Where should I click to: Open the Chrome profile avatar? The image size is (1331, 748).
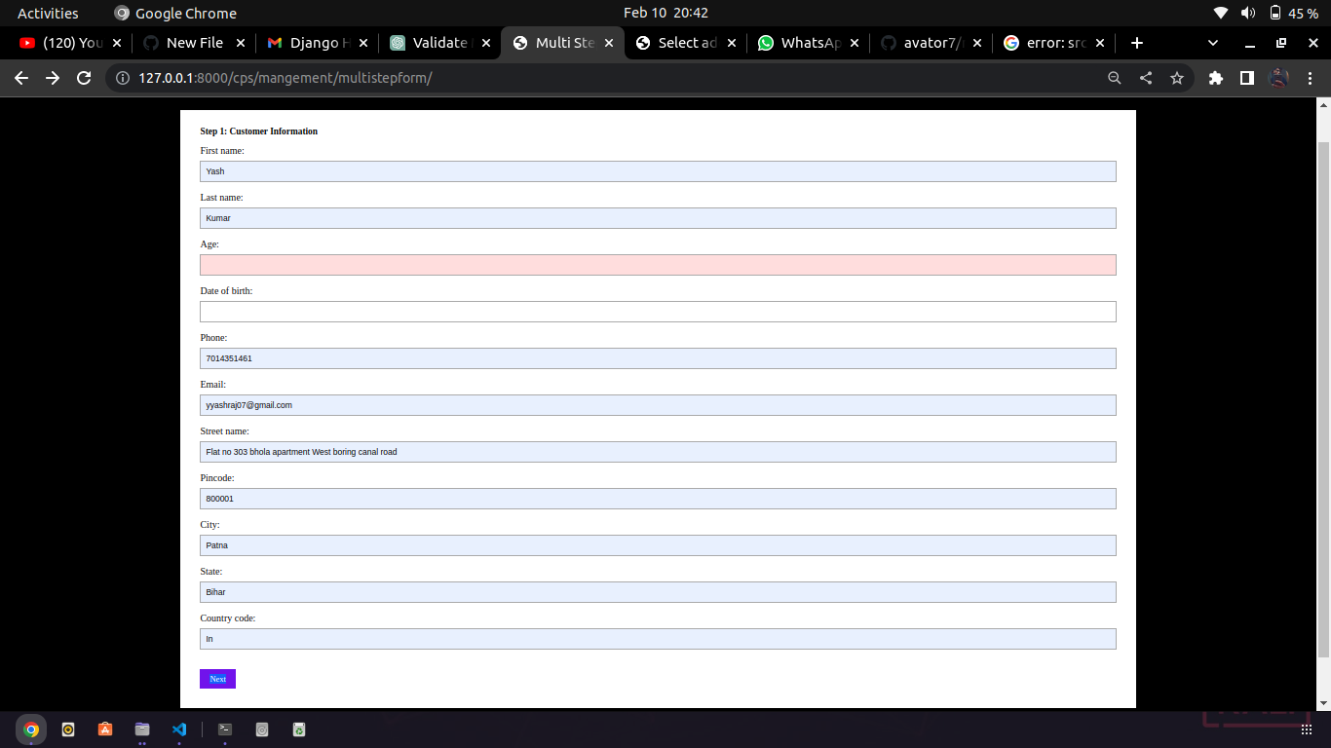point(1279,78)
